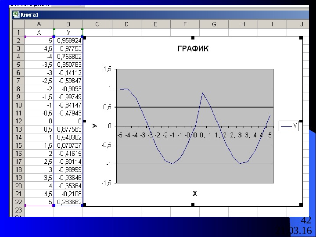Select the chart title ГРАФИК

193,49
